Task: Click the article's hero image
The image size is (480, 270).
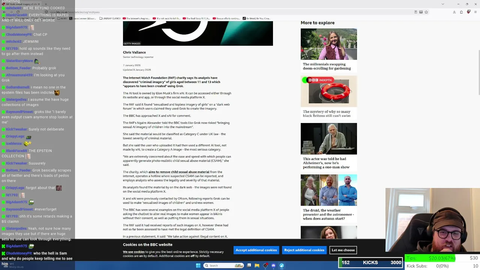Action: pos(198,33)
